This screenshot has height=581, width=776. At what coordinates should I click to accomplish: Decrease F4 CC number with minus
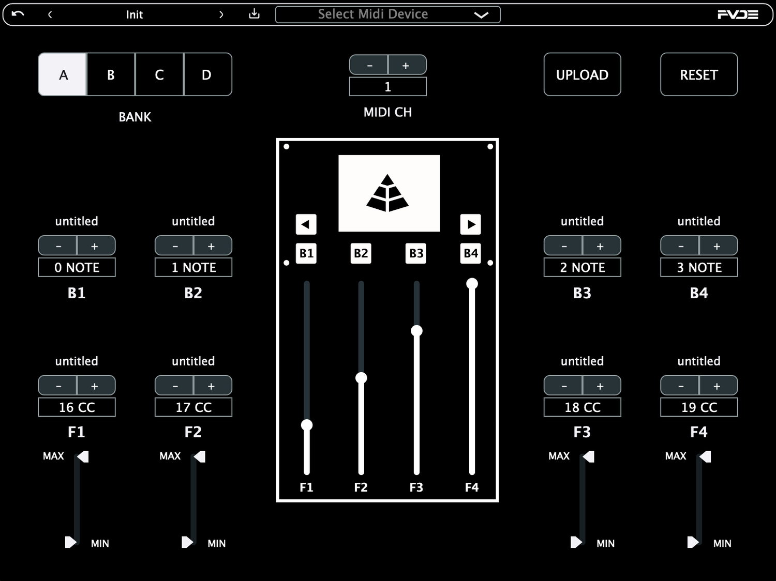coord(680,386)
